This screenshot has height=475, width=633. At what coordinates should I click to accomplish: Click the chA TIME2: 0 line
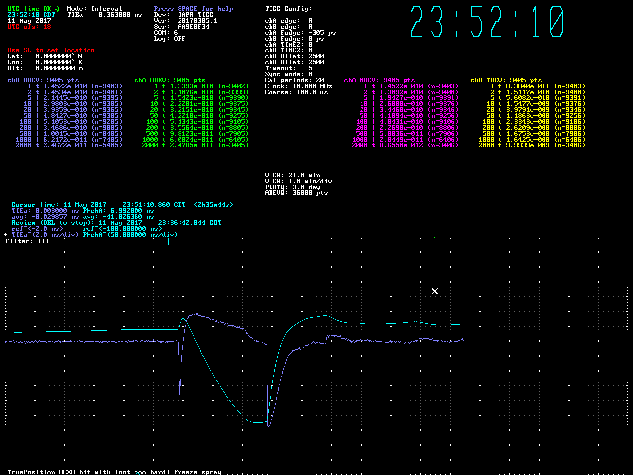click(x=288, y=45)
